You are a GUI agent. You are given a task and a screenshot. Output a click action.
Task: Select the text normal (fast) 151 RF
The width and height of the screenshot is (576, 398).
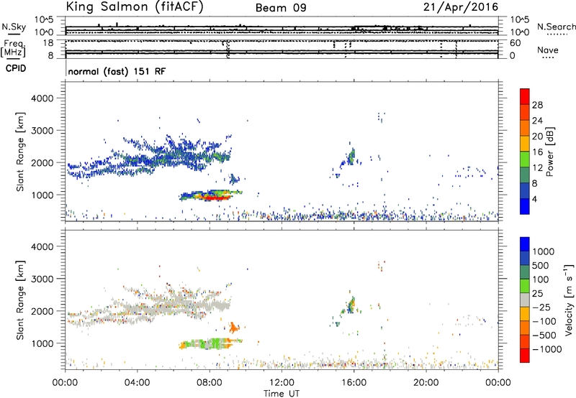(117, 71)
